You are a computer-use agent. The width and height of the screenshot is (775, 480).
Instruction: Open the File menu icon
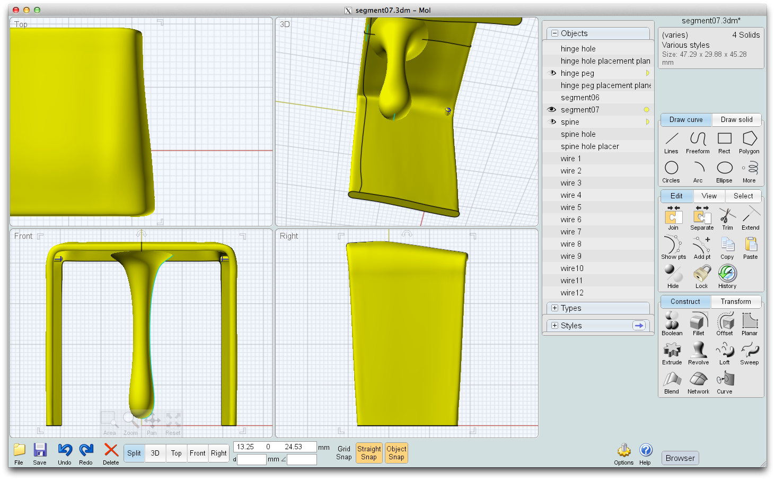click(x=19, y=453)
